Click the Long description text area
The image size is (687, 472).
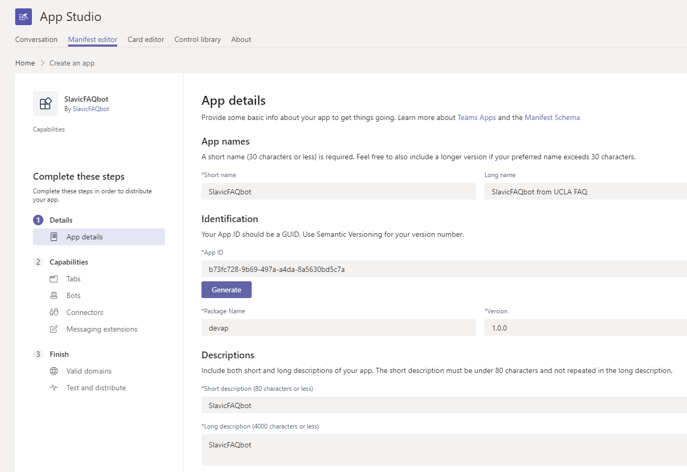click(444, 450)
